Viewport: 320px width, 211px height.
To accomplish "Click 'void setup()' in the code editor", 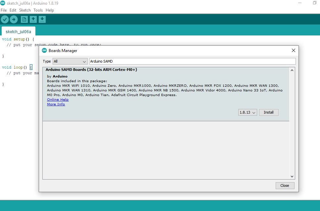I will (x=16, y=39).
